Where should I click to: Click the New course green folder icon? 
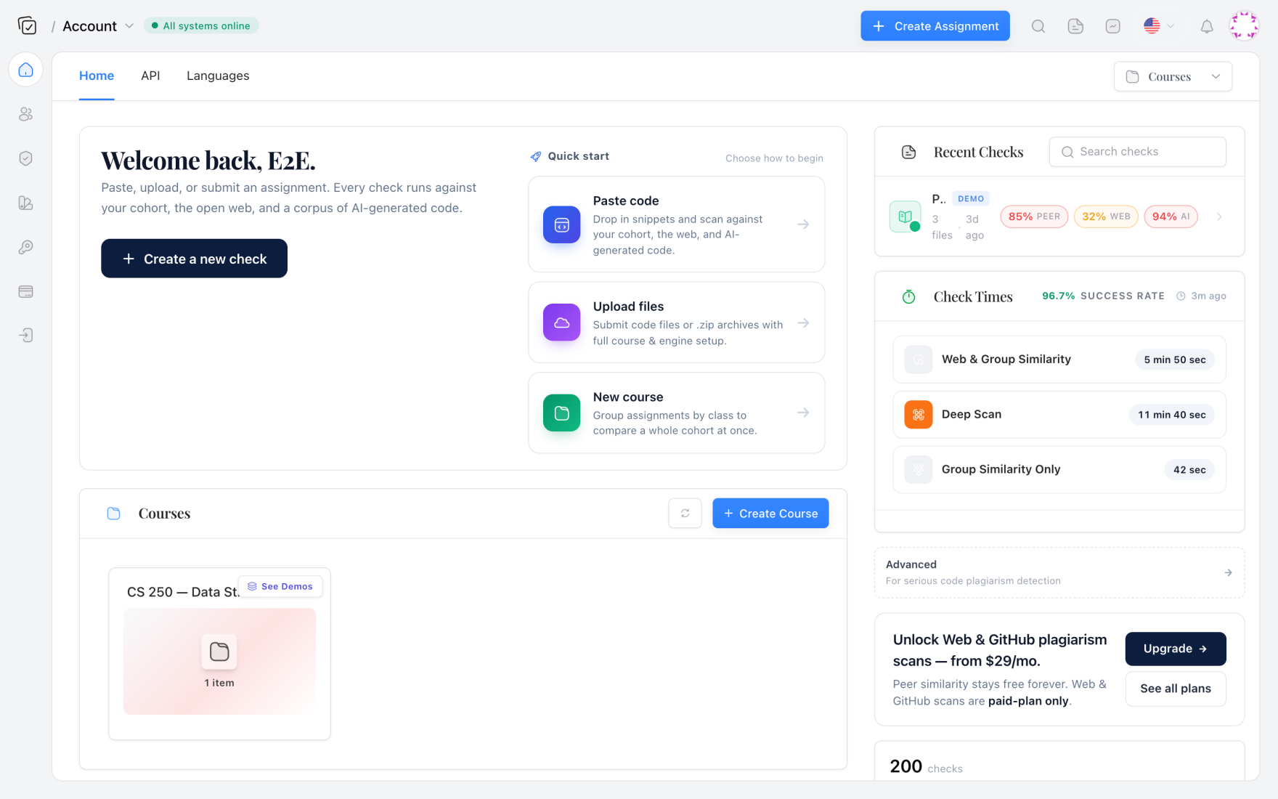(561, 413)
